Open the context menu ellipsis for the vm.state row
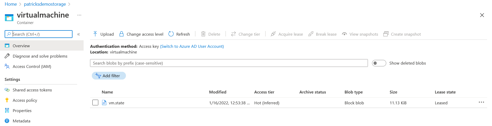The height and width of the screenshot is (126, 492). 481,102
